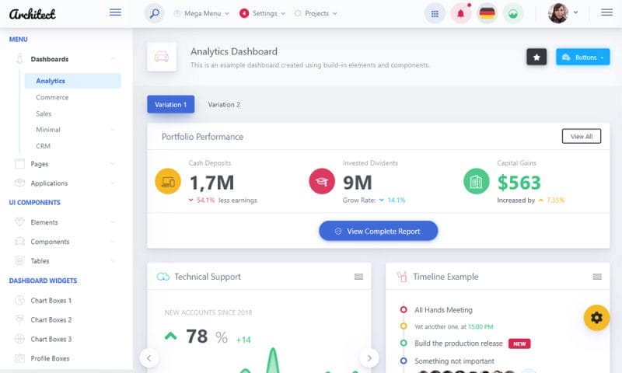Viewport: 622px width, 373px height.
Task: Expand the Elements sidebar group
Action: pyautogui.click(x=64, y=222)
